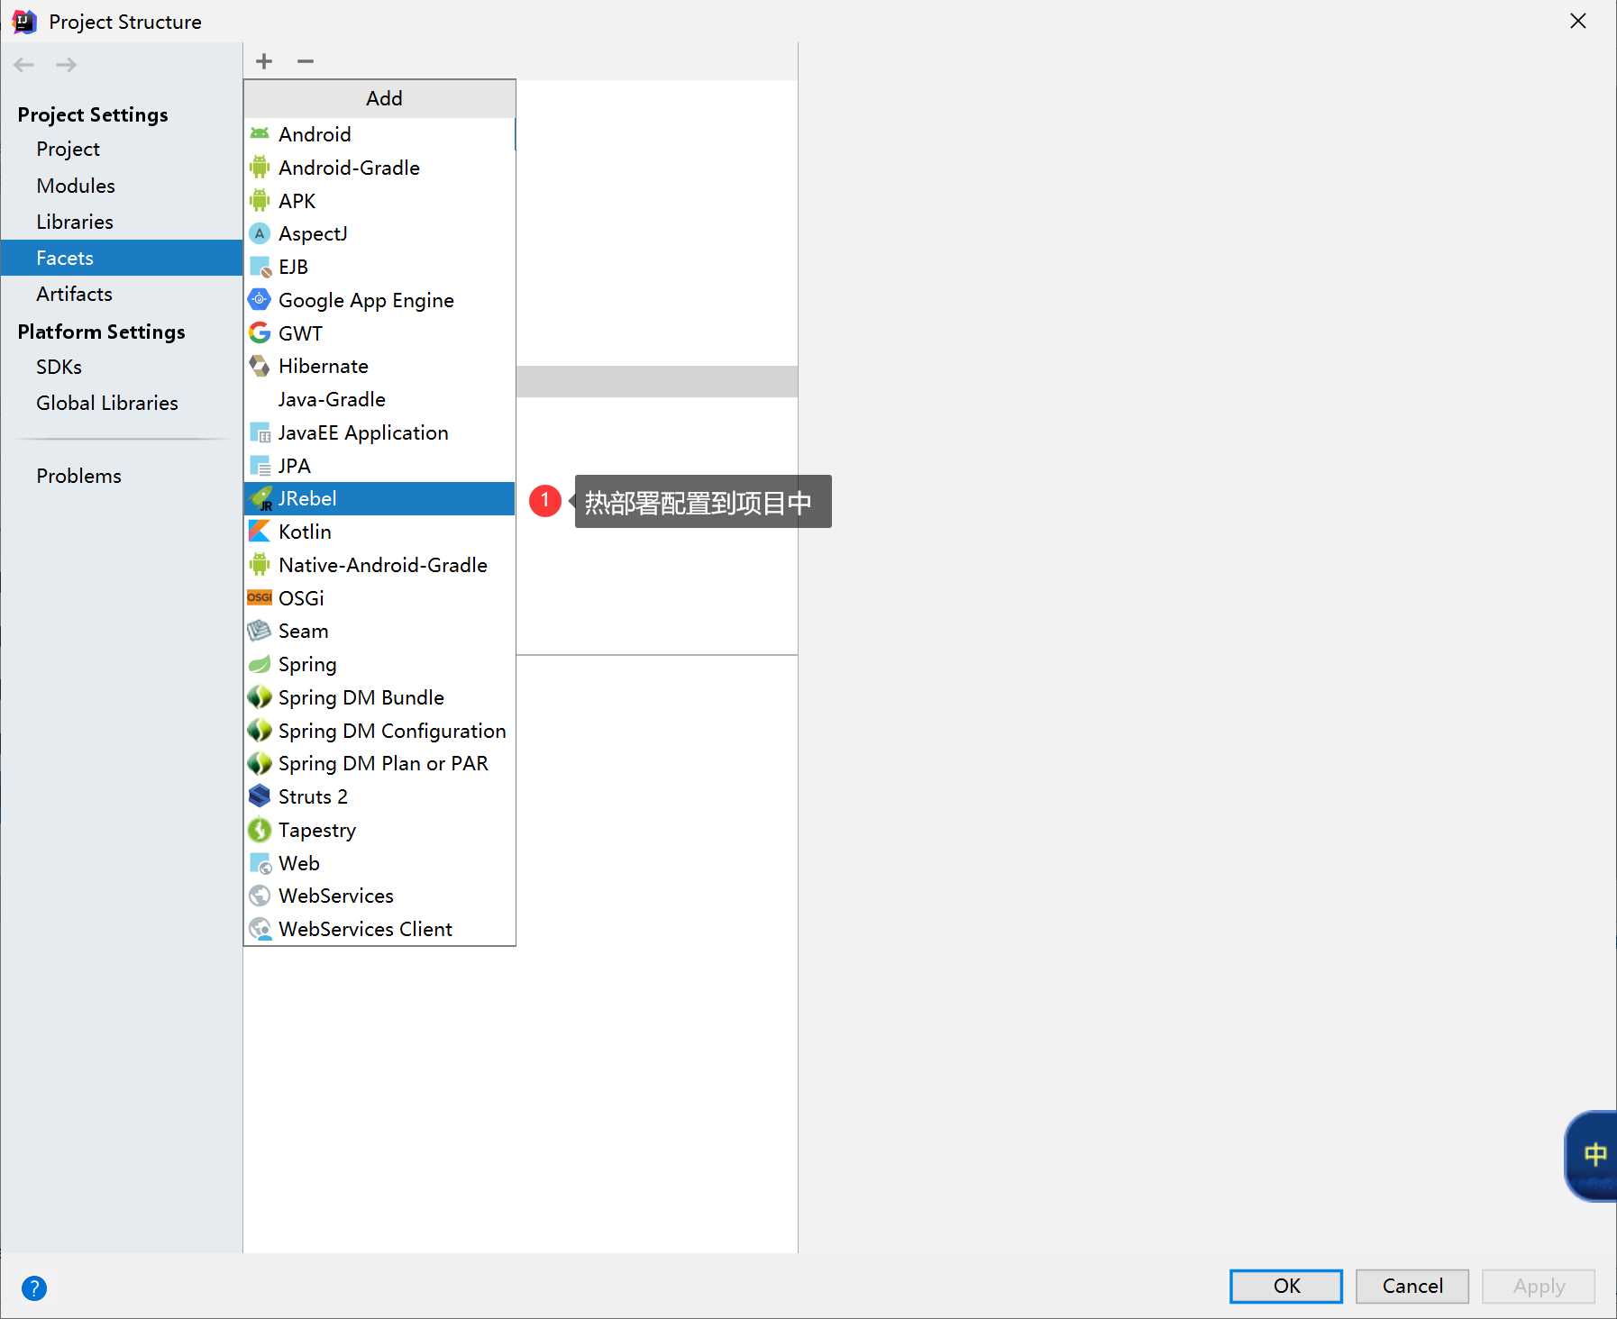Image resolution: width=1617 pixels, height=1319 pixels.
Task: Click the Android-Gradle robot icon
Action: [x=260, y=168]
